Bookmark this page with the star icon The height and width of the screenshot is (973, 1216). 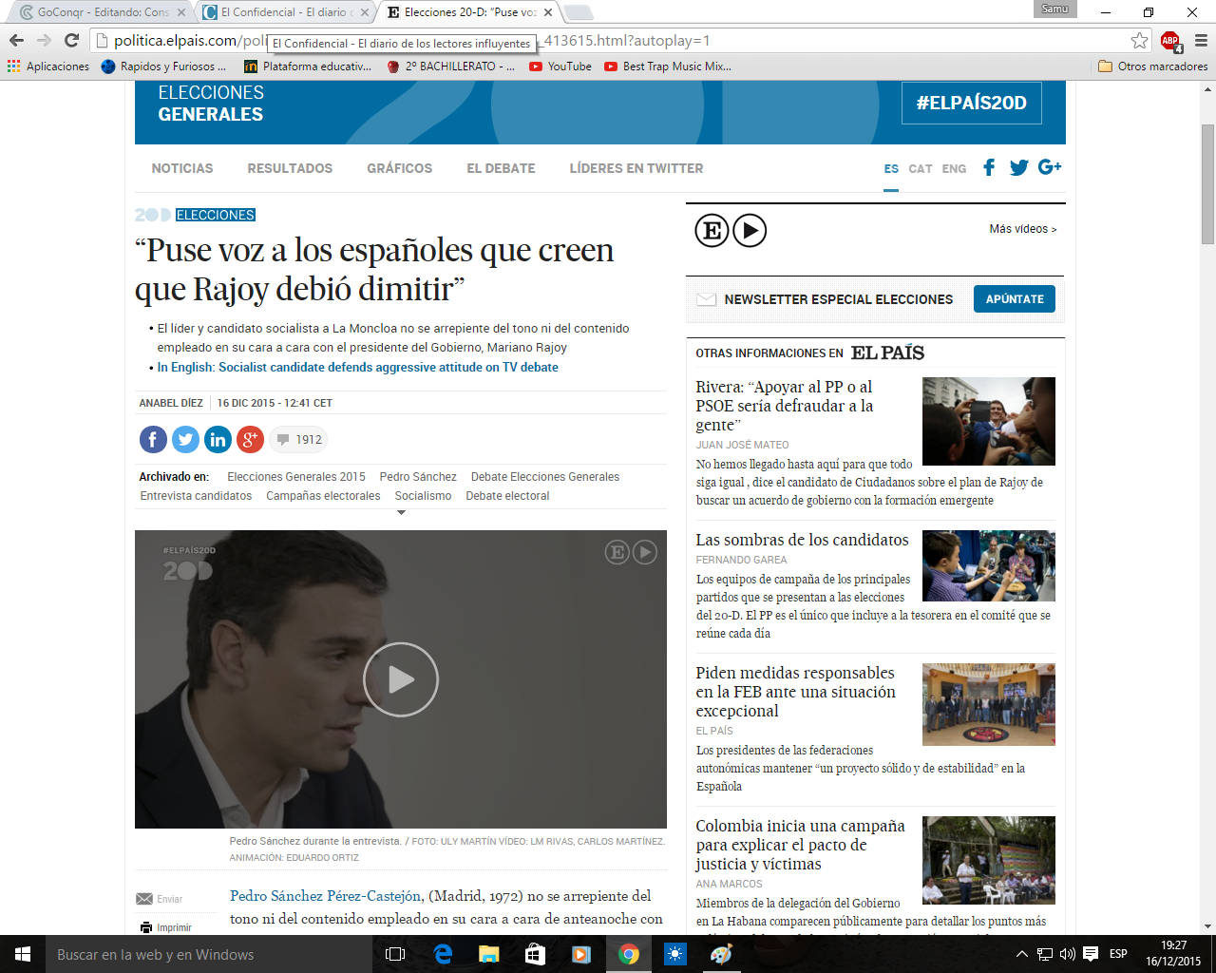point(1139,41)
